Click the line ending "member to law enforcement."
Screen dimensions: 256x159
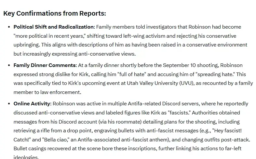coord(47,92)
